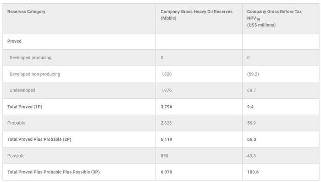
Task: Click the Company Gross Before Tax NPV header
Action: click(x=274, y=18)
